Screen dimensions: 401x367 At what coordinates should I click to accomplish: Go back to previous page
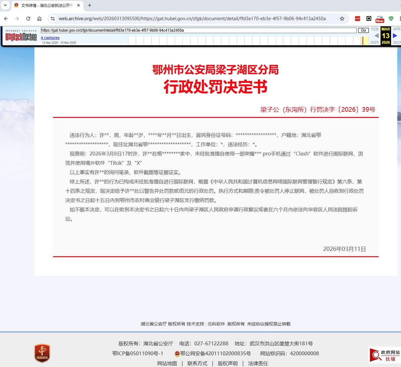click(x=6, y=19)
